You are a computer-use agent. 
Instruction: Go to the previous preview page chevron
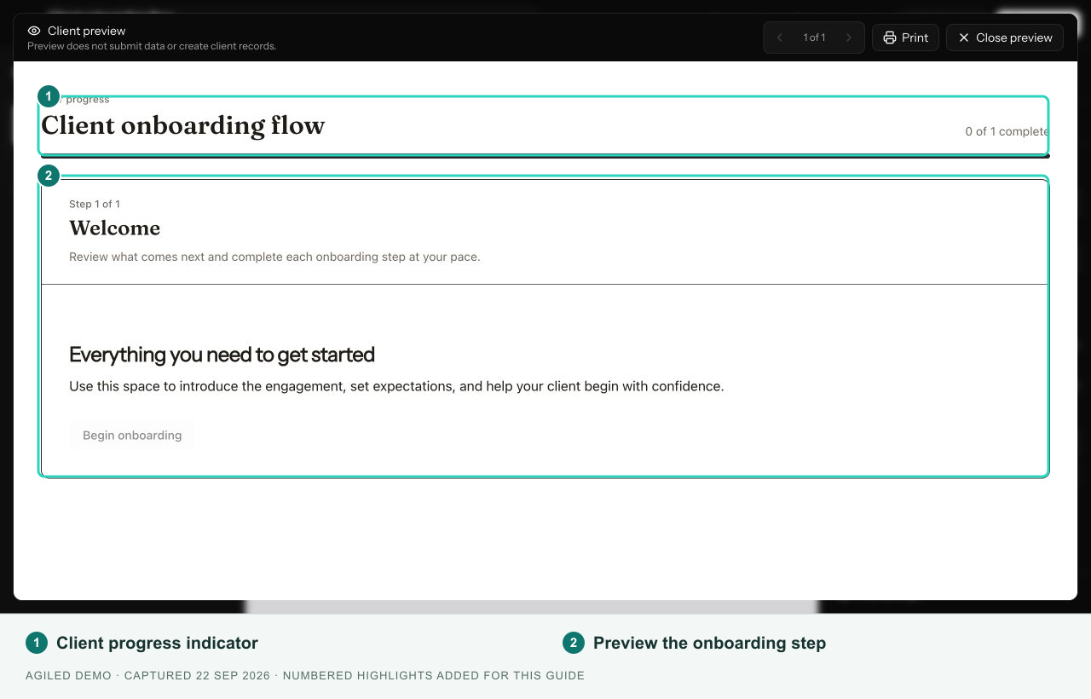779,38
